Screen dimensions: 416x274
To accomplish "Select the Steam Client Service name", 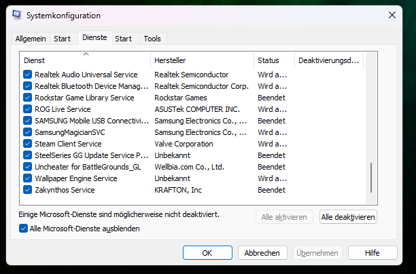I will tap(68, 144).
